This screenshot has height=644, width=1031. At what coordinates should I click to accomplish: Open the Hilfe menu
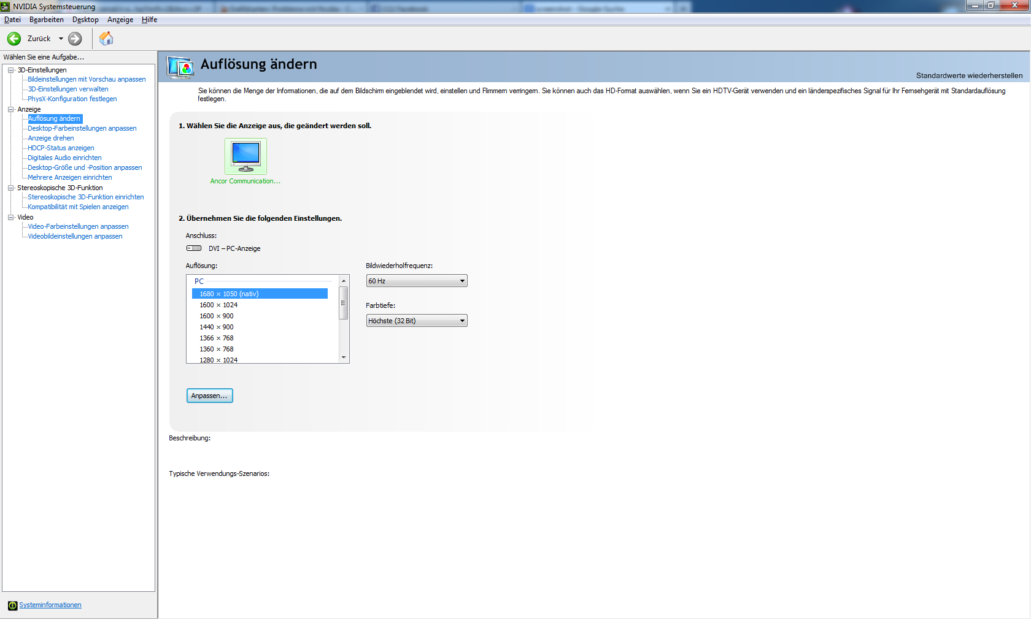(149, 20)
